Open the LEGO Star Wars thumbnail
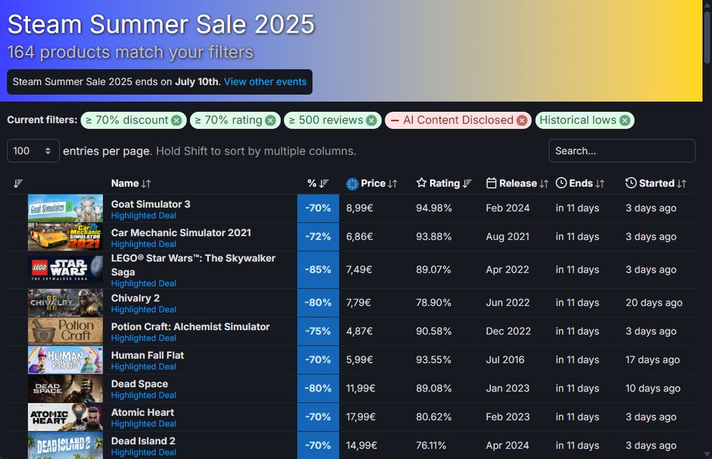This screenshot has width=712, height=459. [66, 270]
